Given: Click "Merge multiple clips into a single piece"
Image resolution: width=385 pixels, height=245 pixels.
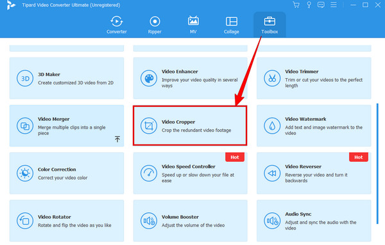Looking at the screenshot, I should (x=72, y=130).
